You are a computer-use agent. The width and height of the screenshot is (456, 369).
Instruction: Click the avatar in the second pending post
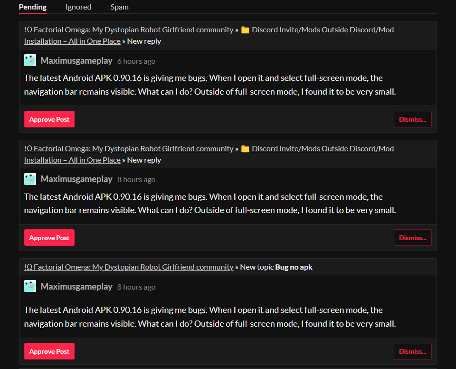point(30,179)
